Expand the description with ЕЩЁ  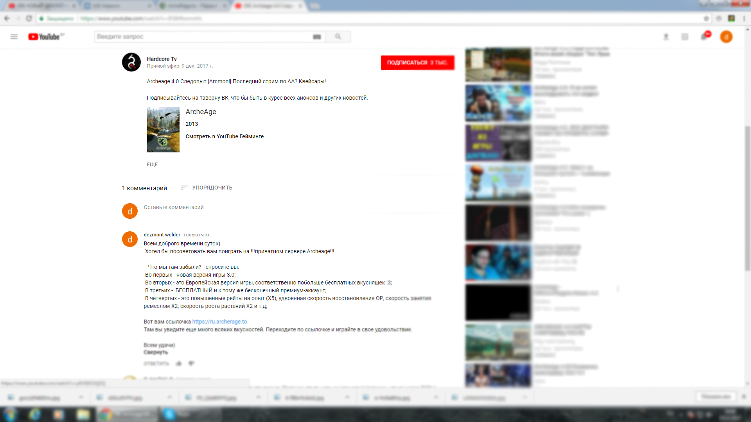coord(152,165)
